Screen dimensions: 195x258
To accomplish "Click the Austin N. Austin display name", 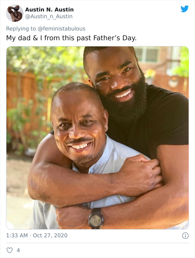I will [49, 10].
